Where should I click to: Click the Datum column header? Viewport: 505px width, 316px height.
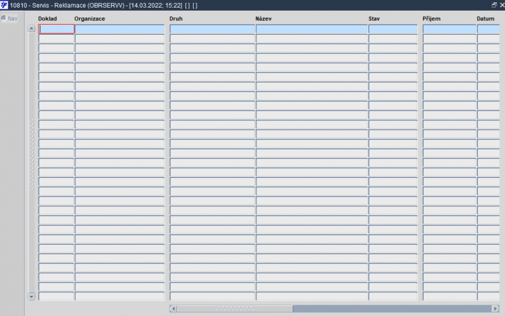click(485, 19)
